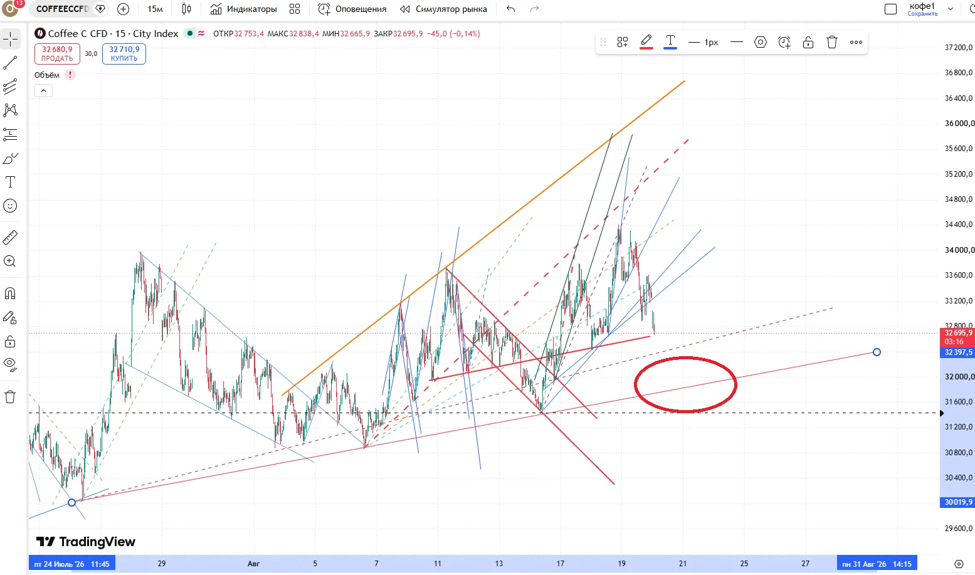Click the 'пт 24 Июль '26 11:45' time label
This screenshot has height=575, width=975.
point(71,564)
